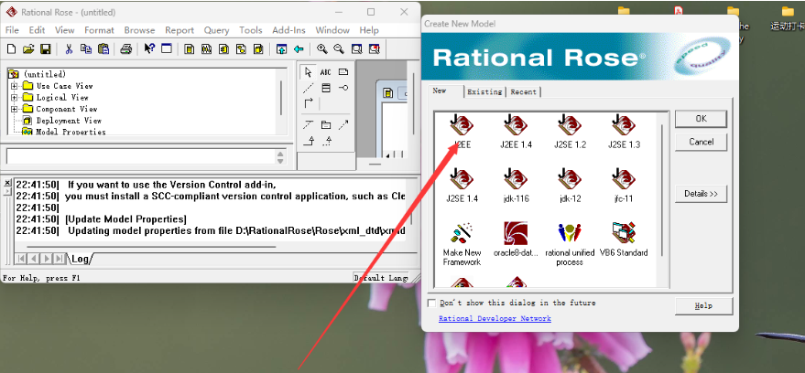This screenshot has width=805, height=373.
Task: Save the model with the floppy icon
Action: pos(45,49)
